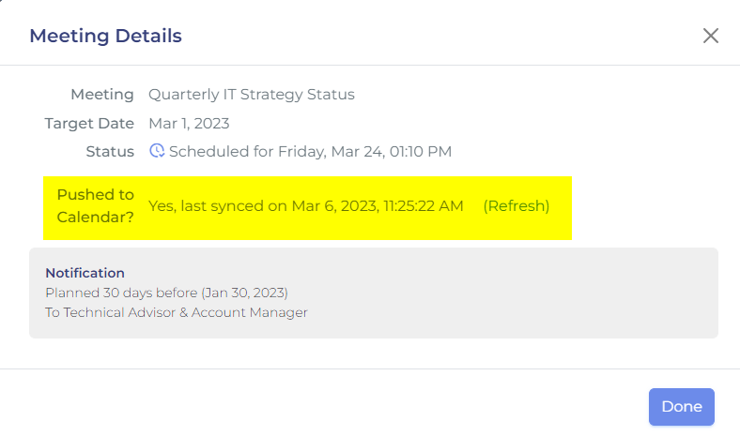Click the Done button
The width and height of the screenshot is (740, 436).
[x=682, y=407]
